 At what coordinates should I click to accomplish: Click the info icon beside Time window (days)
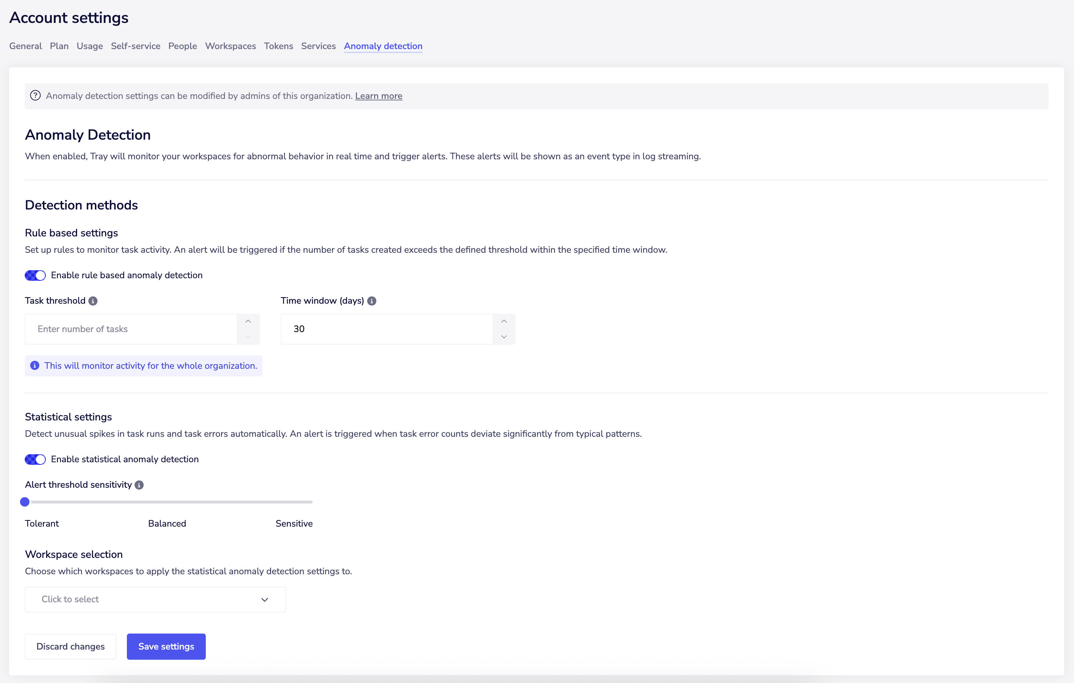tap(372, 301)
